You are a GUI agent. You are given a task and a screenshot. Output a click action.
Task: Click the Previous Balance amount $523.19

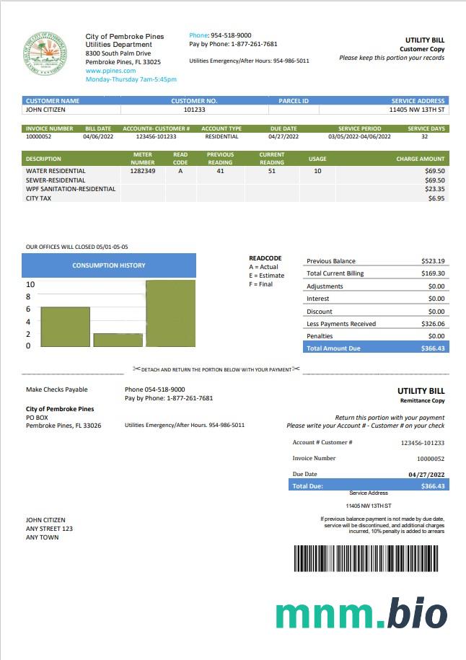433,261
